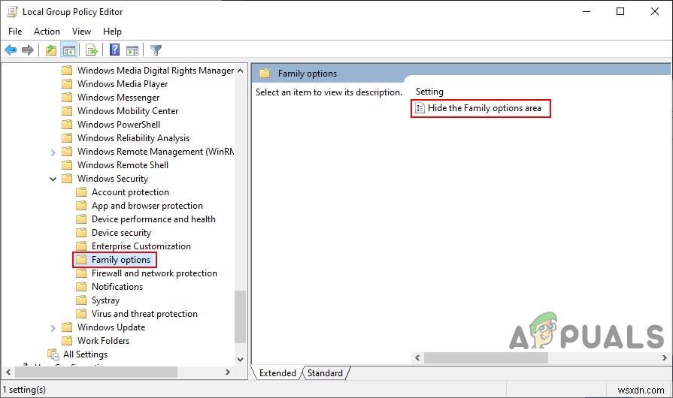Select App and browser protection folder

147,206
